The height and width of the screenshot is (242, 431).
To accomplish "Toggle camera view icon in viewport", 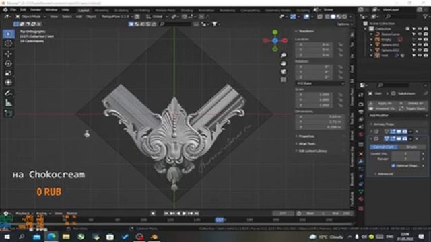I will (284, 72).
